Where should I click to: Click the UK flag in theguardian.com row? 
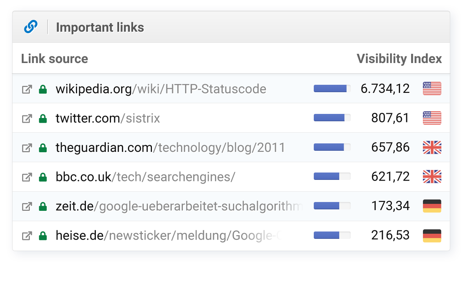[x=432, y=147]
